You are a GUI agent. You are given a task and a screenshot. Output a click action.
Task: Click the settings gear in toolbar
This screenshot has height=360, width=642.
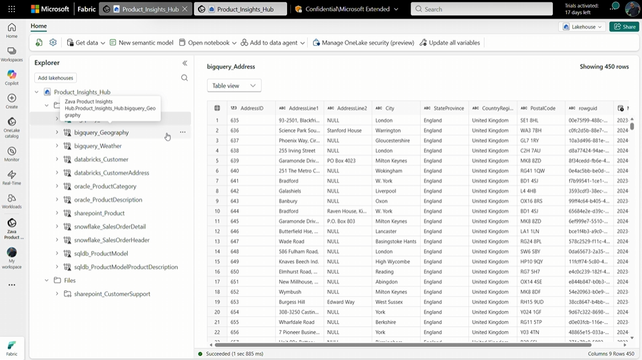pyautogui.click(x=53, y=43)
